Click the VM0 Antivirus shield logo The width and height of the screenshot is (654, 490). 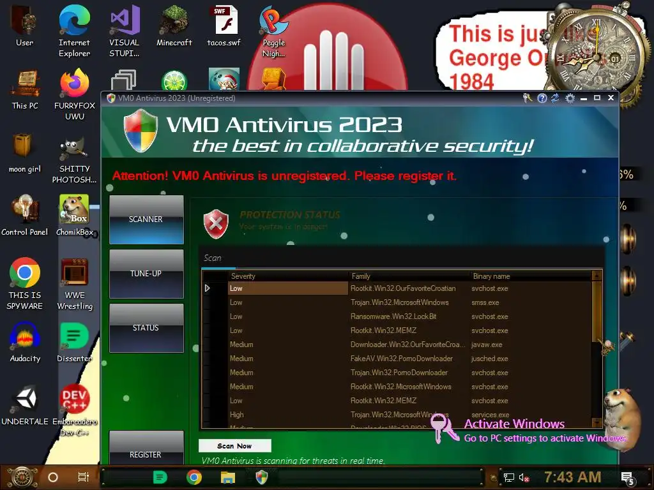coord(141,131)
